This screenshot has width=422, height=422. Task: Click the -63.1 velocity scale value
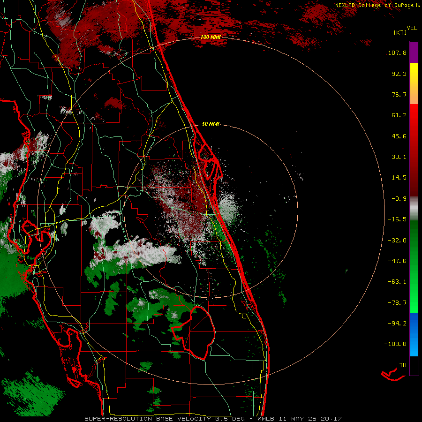click(397, 282)
